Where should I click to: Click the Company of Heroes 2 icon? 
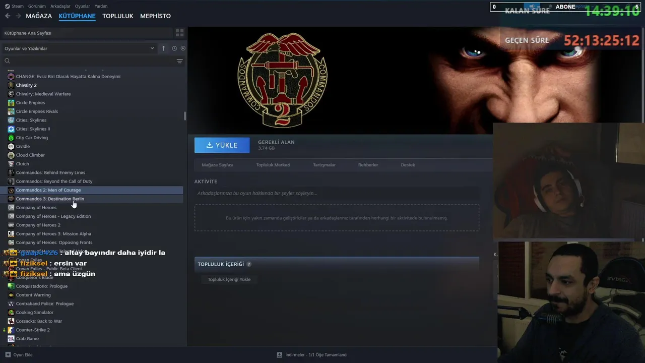11,225
